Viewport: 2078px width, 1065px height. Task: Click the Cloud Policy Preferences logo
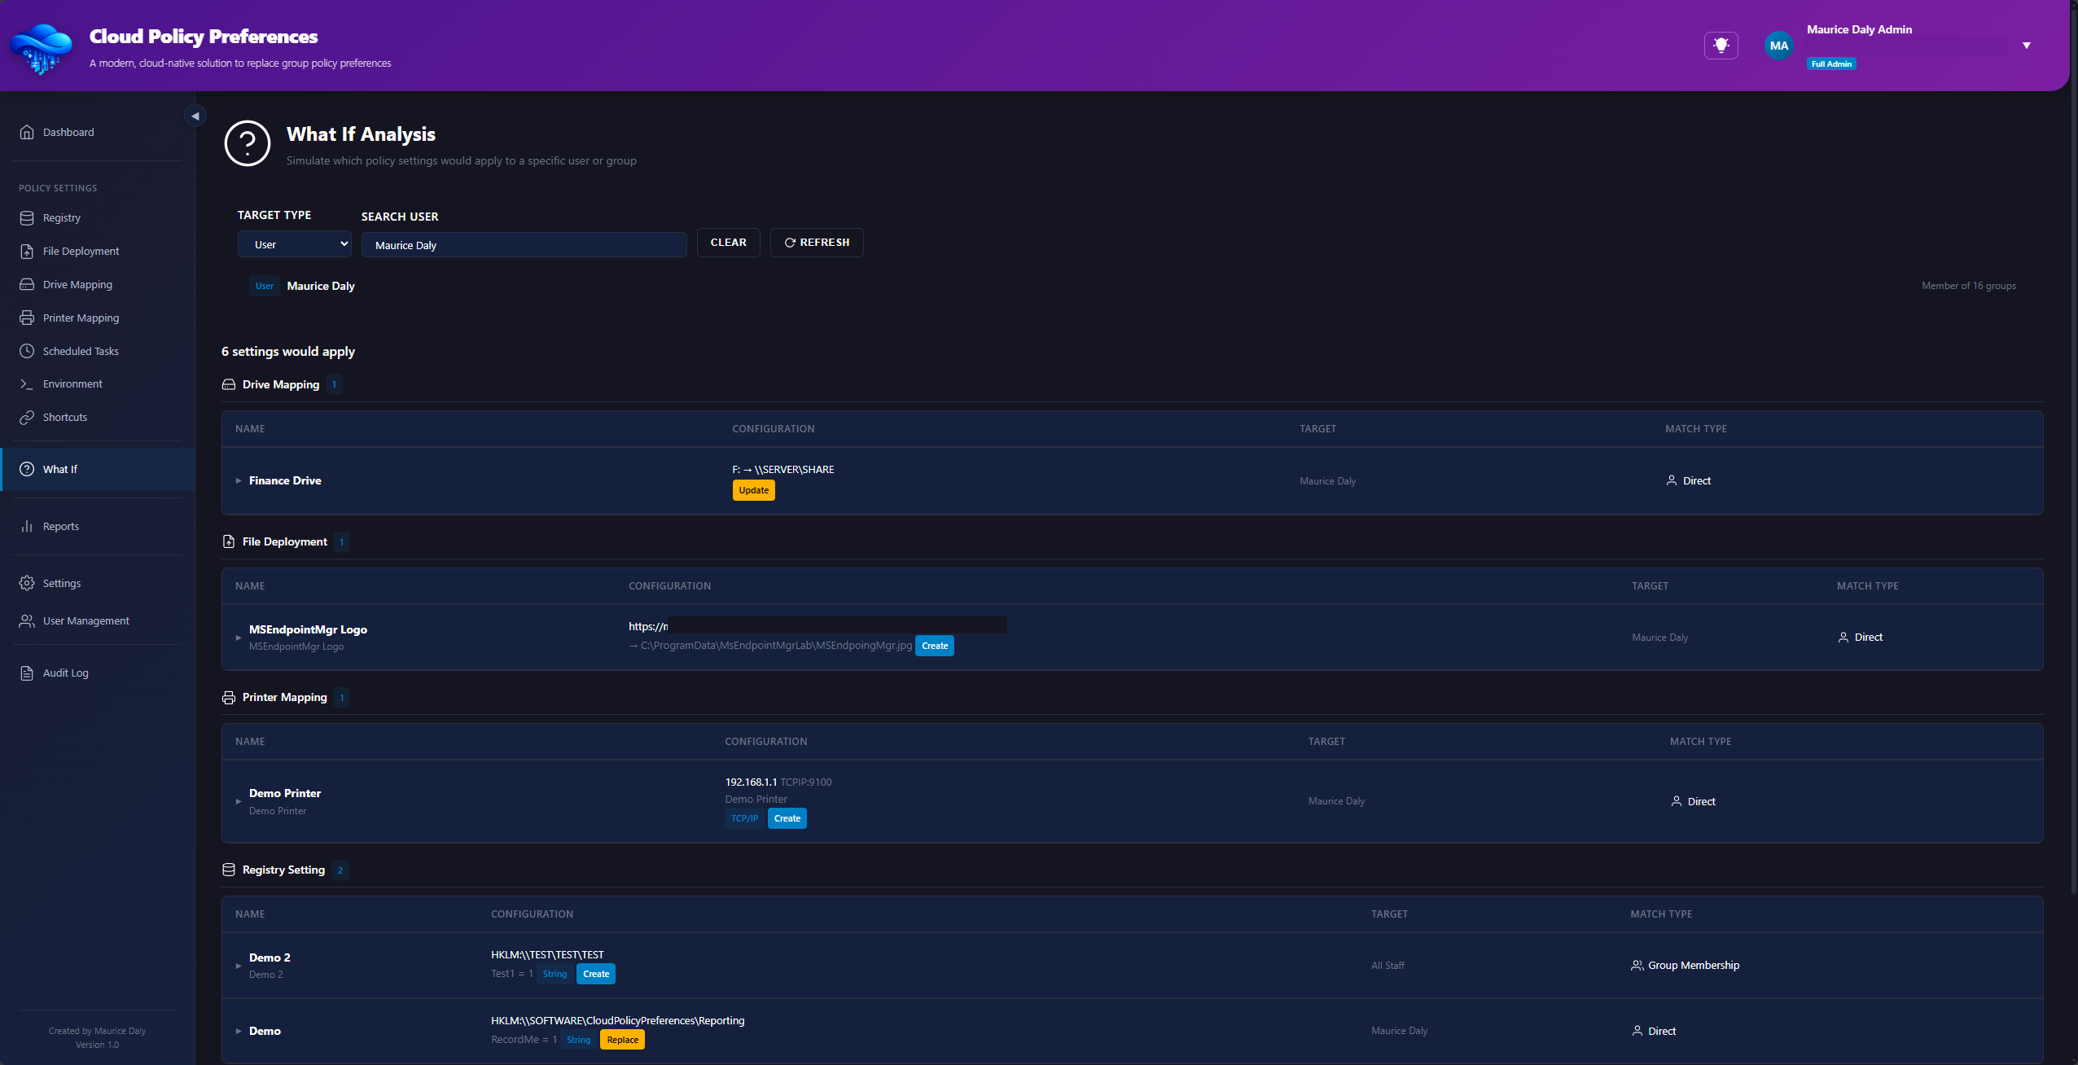pyautogui.click(x=41, y=49)
